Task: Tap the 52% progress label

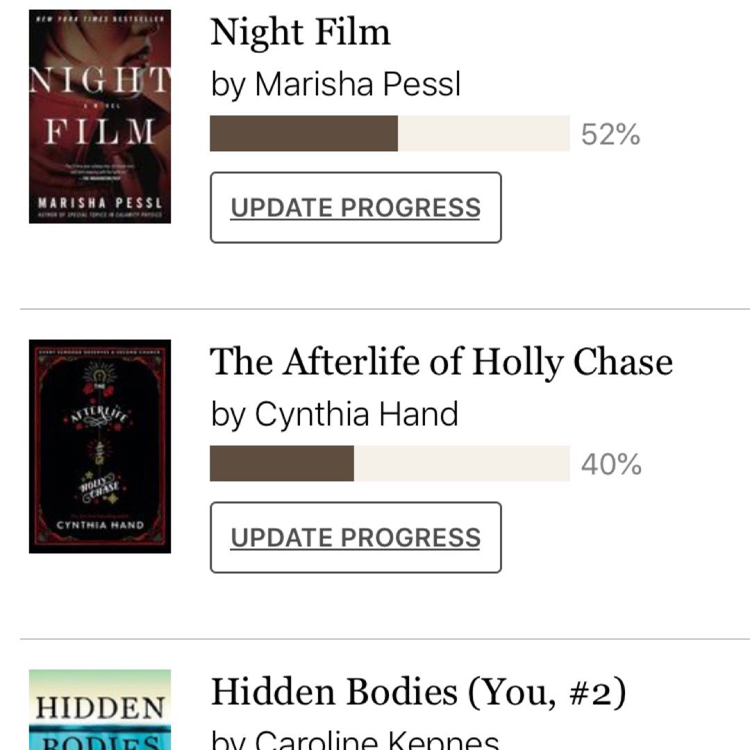Action: click(x=610, y=134)
